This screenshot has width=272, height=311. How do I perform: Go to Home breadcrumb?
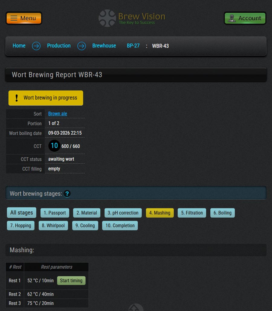[x=19, y=46]
